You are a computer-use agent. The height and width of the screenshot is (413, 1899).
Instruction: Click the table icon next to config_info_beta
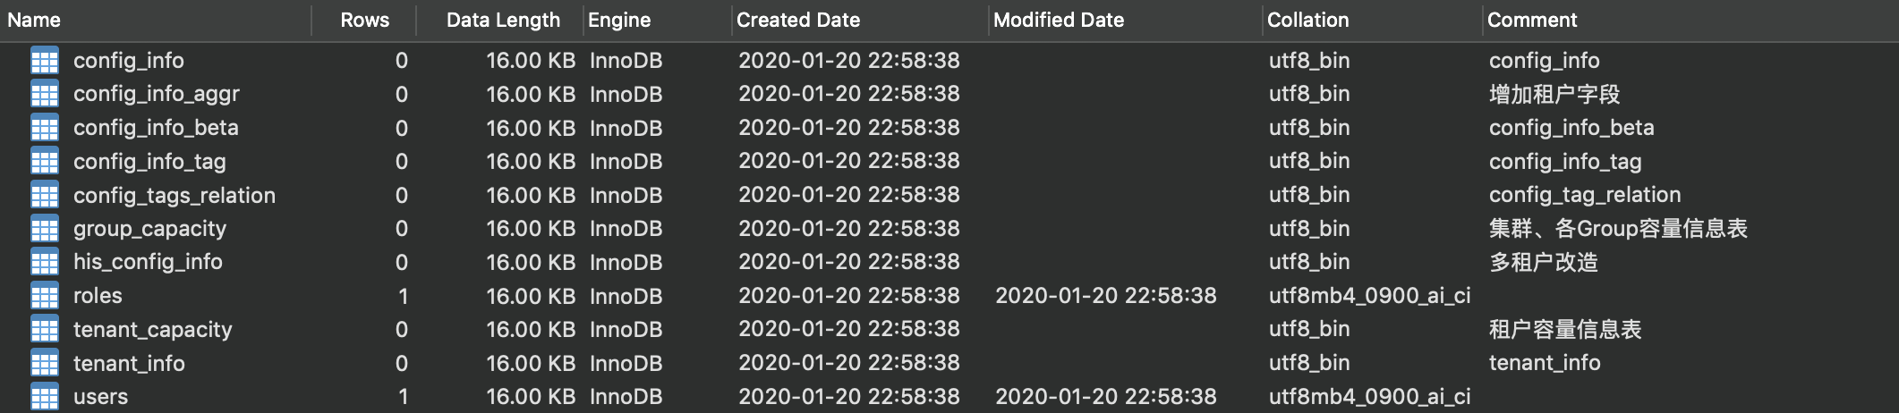point(44,128)
